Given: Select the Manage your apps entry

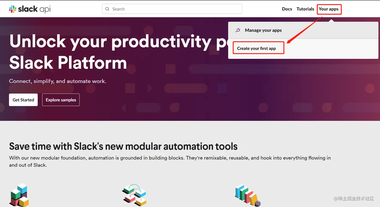Looking at the screenshot, I should coord(263,30).
